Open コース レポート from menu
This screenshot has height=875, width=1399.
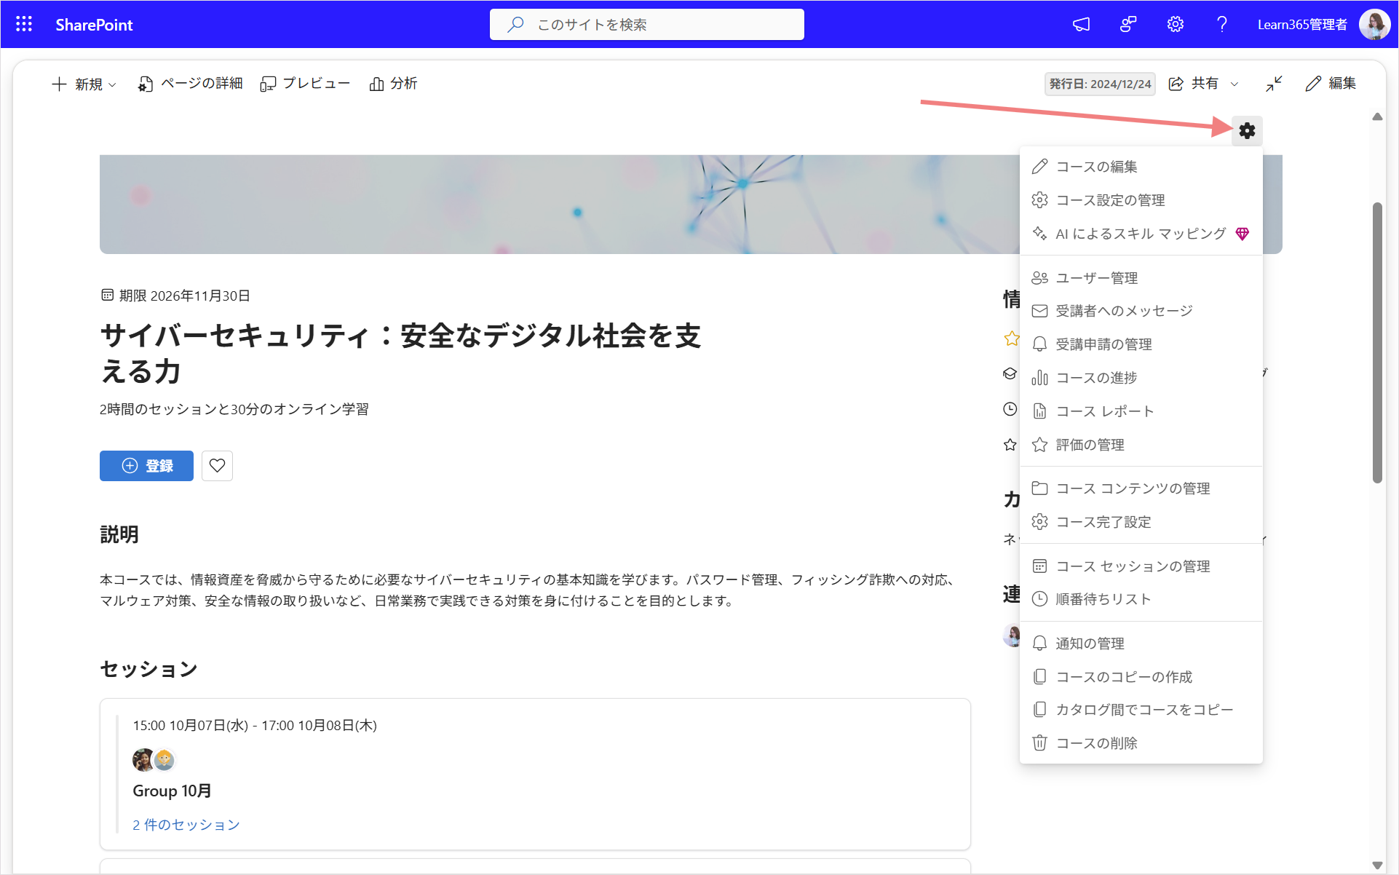pos(1141,411)
